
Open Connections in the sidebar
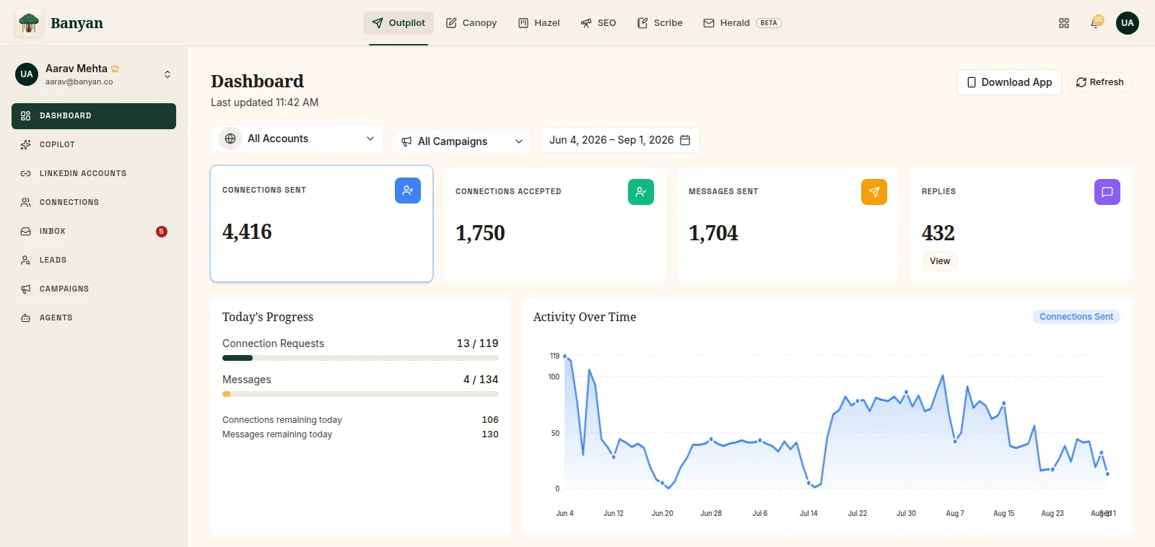[94, 203]
